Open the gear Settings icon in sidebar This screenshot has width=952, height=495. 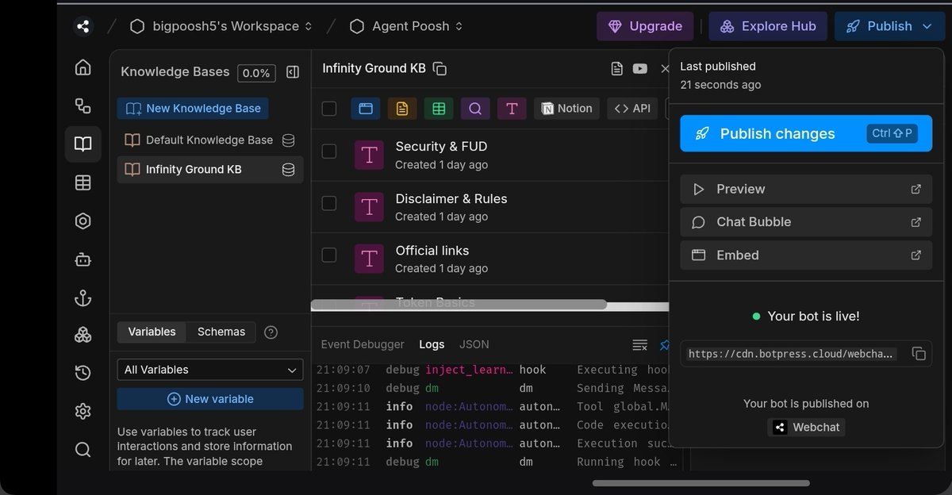click(x=83, y=411)
